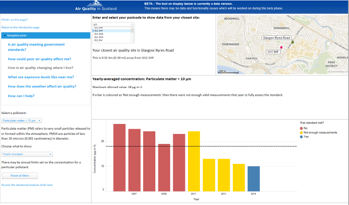
Task: Select 'How is air quality changing where I live?'
Action: (40, 68)
